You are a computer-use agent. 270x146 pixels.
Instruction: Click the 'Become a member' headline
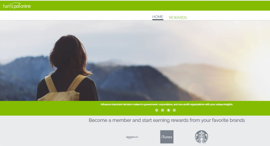point(167,120)
